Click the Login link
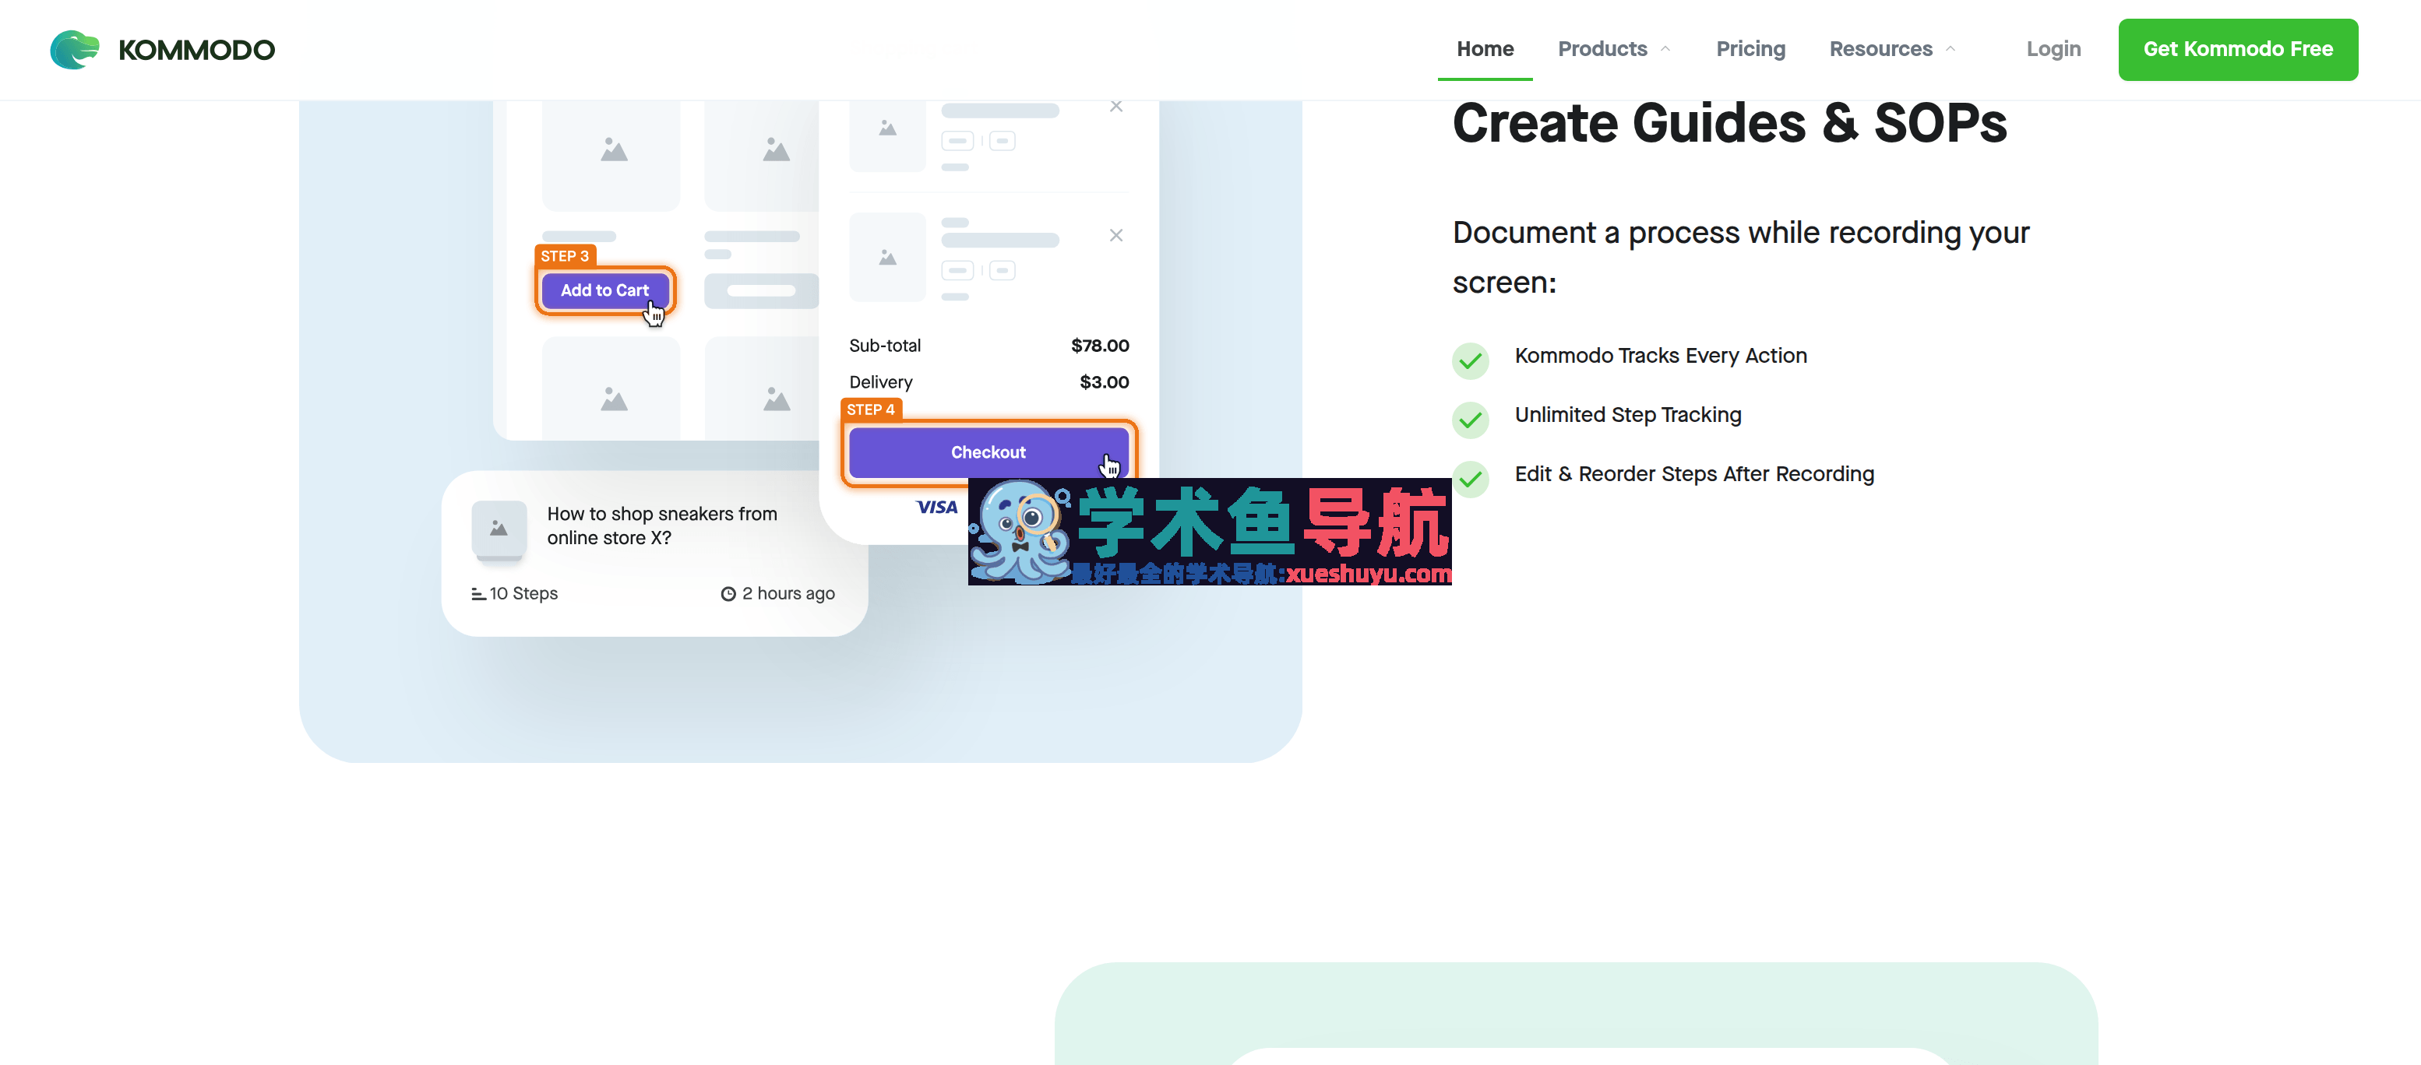This screenshot has width=2421, height=1065. pyautogui.click(x=2053, y=49)
